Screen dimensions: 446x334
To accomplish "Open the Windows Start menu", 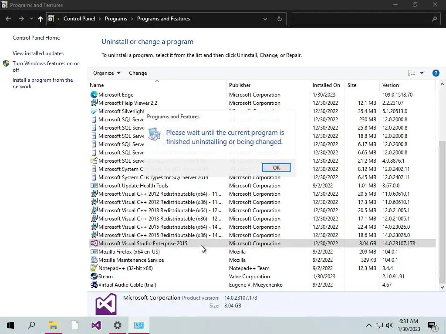I will (x=10, y=325).
